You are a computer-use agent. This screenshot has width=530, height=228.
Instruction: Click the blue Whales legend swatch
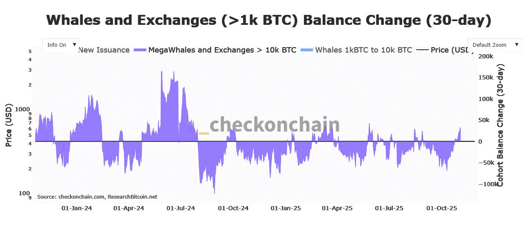click(306, 50)
